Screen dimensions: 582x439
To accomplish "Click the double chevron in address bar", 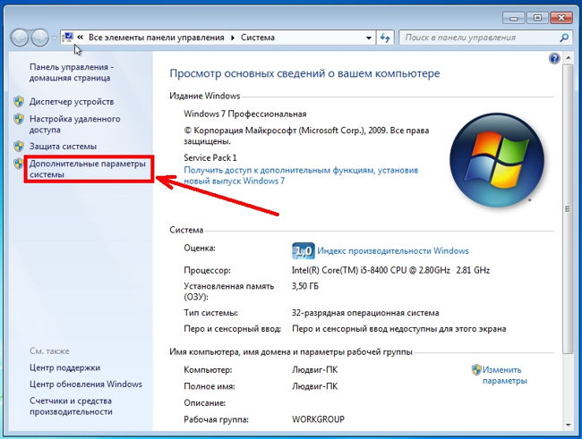I will pyautogui.click(x=81, y=37).
